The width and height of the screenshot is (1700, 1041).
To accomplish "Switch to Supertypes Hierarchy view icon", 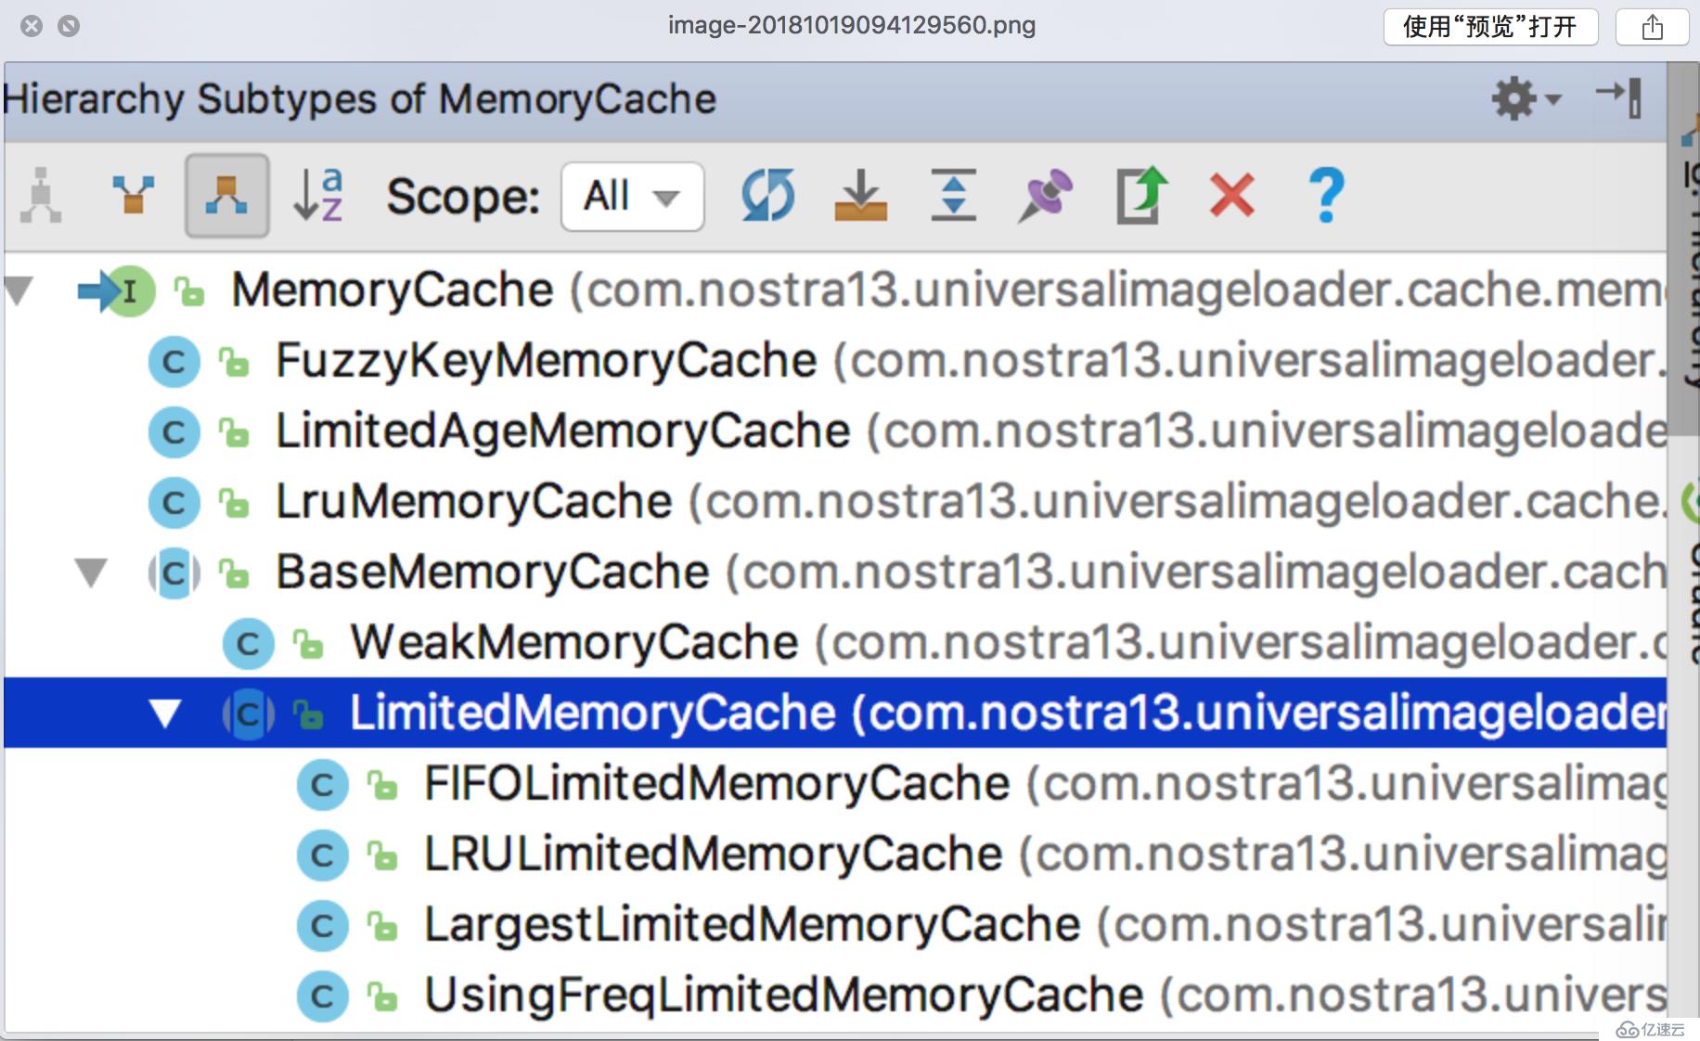I will point(134,196).
